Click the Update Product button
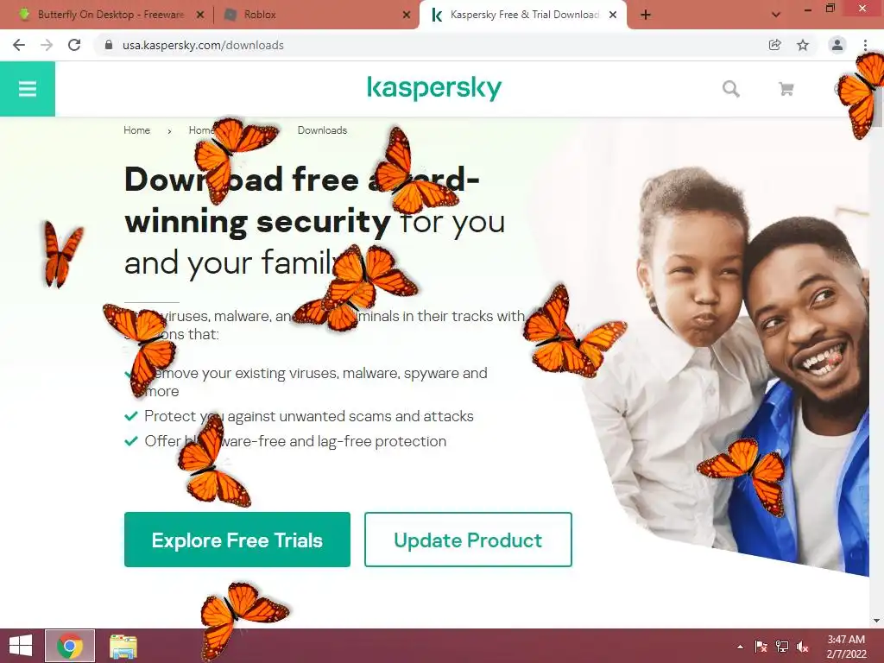884x663 pixels. (x=468, y=540)
